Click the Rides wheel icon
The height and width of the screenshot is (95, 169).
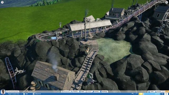point(80,92)
